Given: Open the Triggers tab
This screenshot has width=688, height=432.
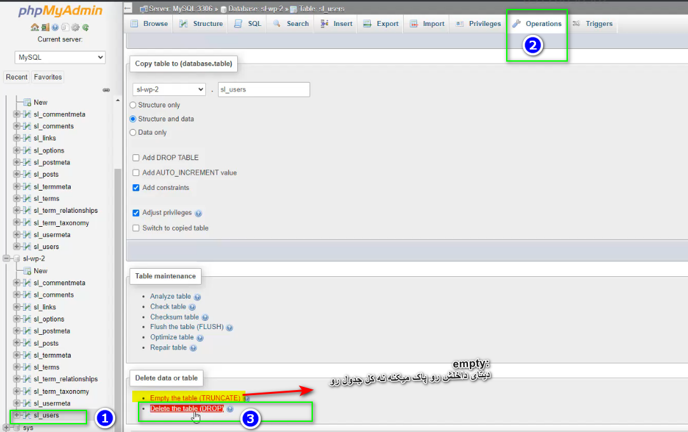Looking at the screenshot, I should pyautogui.click(x=593, y=24).
